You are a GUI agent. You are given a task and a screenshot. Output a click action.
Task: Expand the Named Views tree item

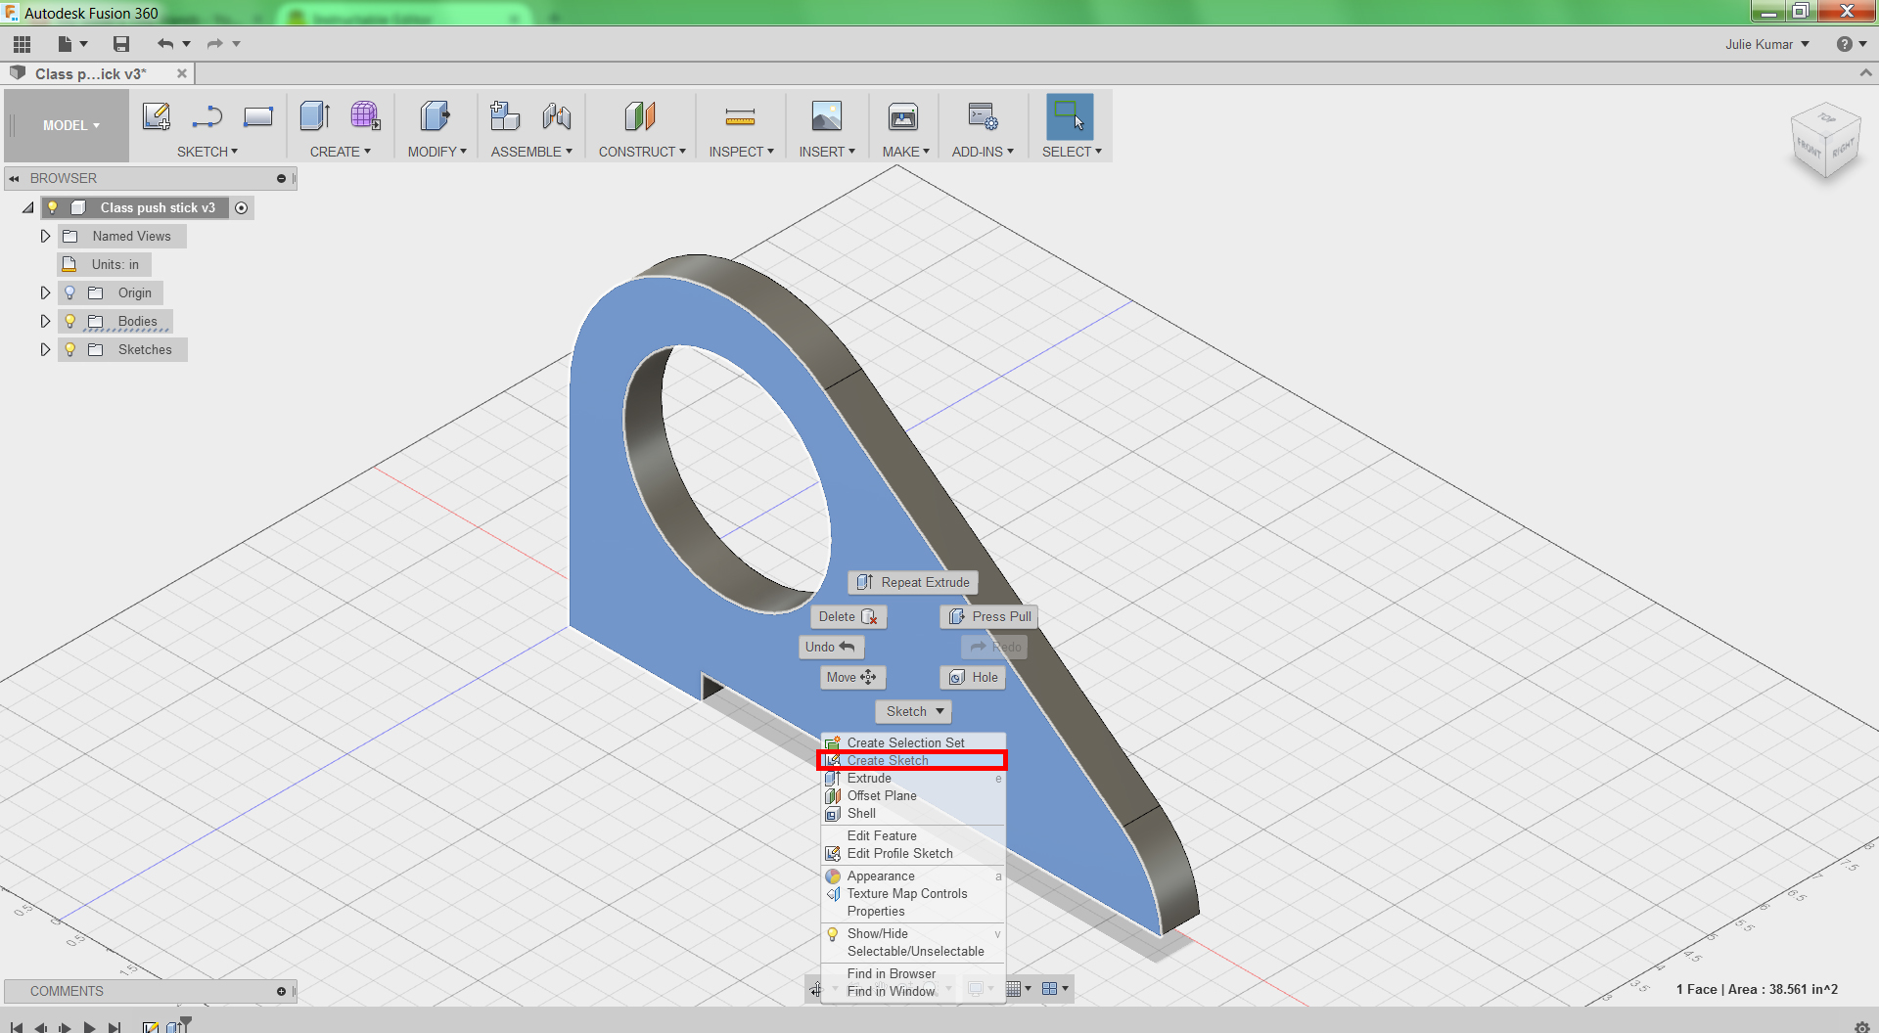[x=44, y=236]
